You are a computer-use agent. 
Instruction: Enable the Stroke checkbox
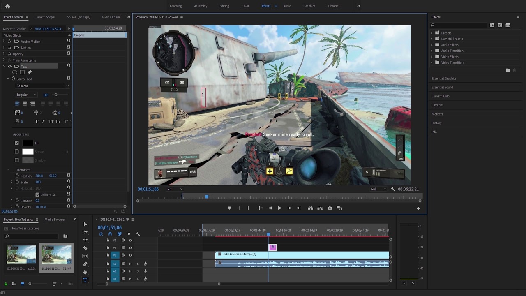(17, 152)
